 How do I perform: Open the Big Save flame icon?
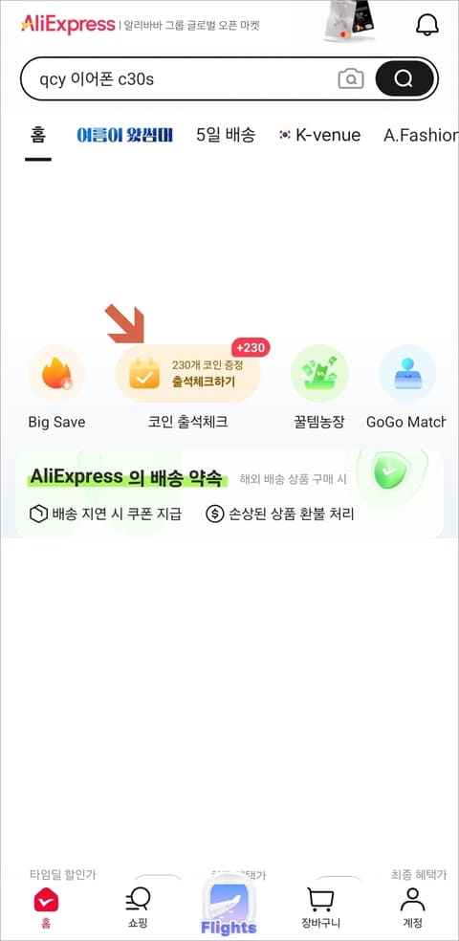tap(56, 373)
